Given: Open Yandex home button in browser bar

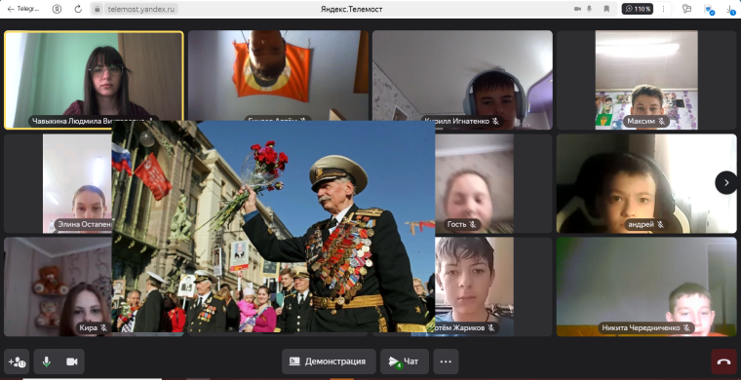Looking at the screenshot, I should point(57,9).
